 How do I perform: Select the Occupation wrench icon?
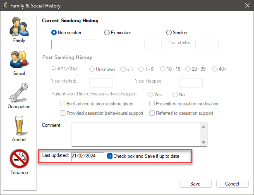(19, 93)
